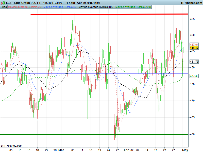Click IT-Finance.com link in top right
This screenshot has width=203, height=152.
click(x=191, y=3)
